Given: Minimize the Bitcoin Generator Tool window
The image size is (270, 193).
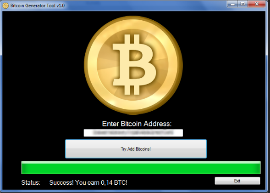Looking at the screenshot, I should (x=232, y=4).
